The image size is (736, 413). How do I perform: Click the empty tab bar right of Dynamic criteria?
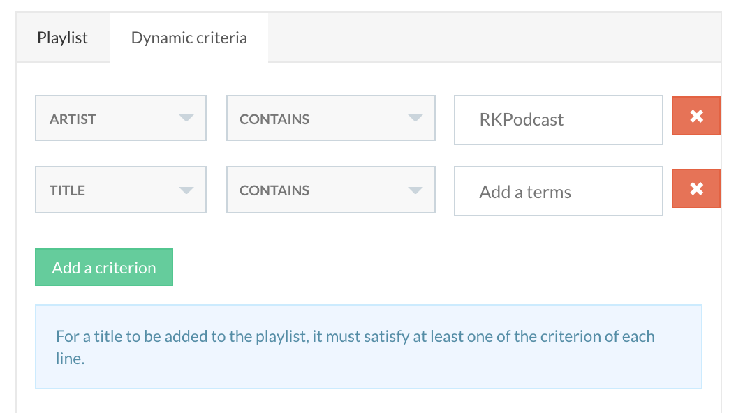(489, 38)
